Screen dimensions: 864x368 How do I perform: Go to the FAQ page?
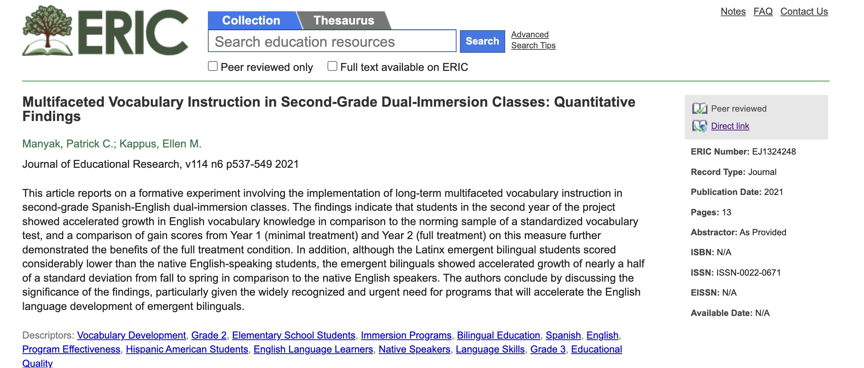(x=763, y=12)
